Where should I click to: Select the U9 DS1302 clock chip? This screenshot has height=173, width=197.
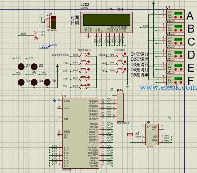click(x=152, y=134)
